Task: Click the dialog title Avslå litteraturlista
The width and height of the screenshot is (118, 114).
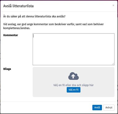Action: tap(18, 6)
